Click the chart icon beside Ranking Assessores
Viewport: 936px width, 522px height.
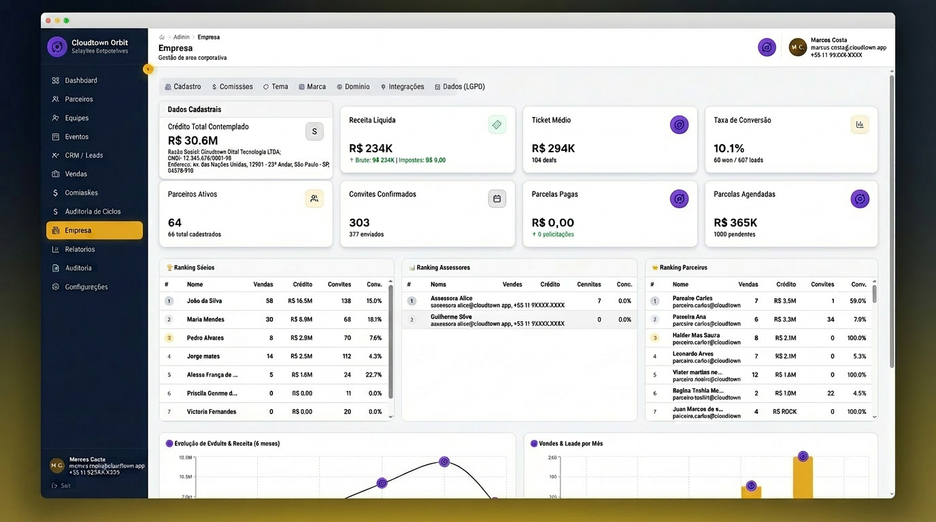412,268
